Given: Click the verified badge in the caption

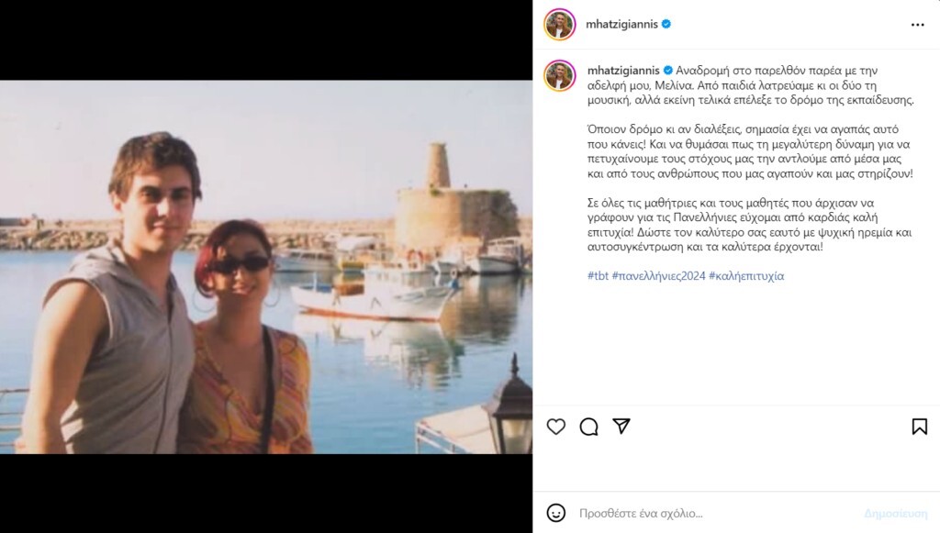Looking at the screenshot, I should (667, 71).
